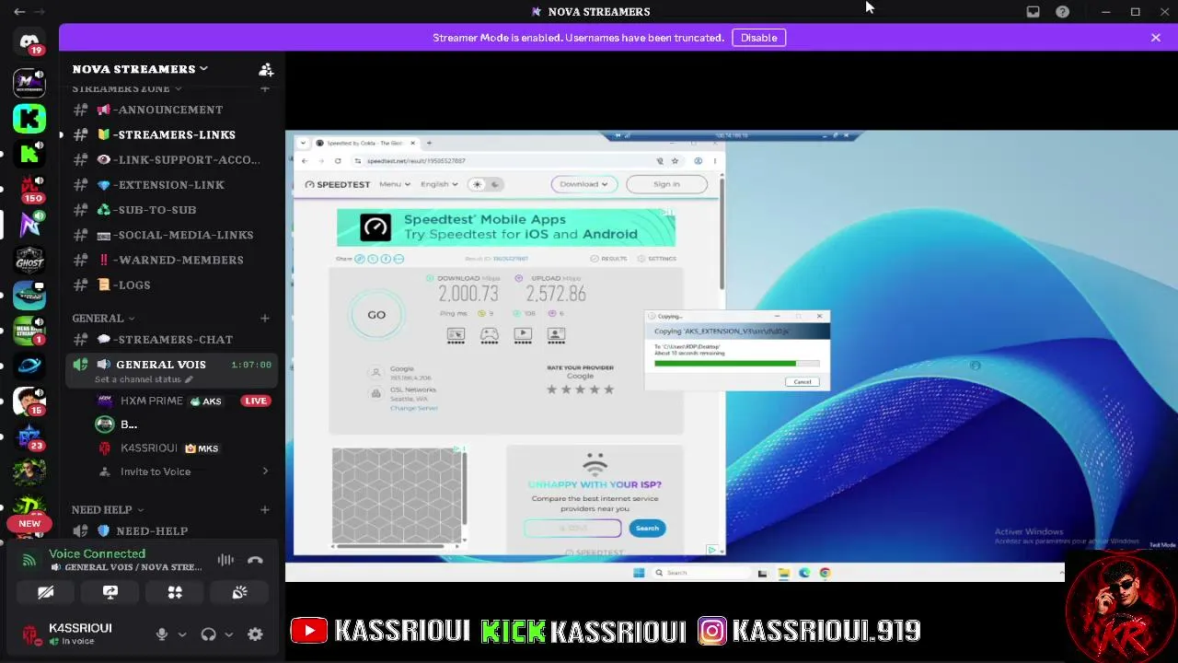Click the streamed Windows Start button
Viewport: 1178px width, 663px height.
tap(639, 573)
